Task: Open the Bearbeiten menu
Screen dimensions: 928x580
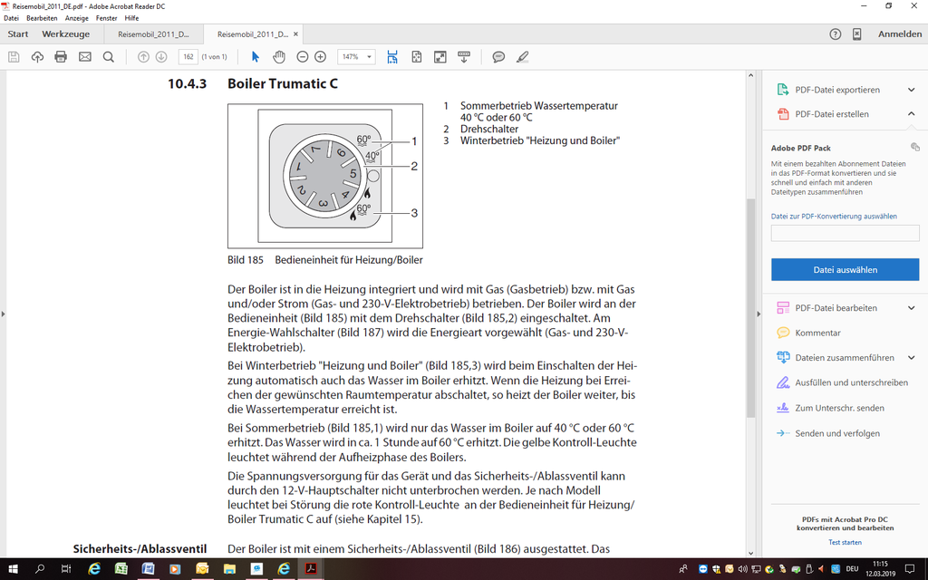Action: (42, 18)
